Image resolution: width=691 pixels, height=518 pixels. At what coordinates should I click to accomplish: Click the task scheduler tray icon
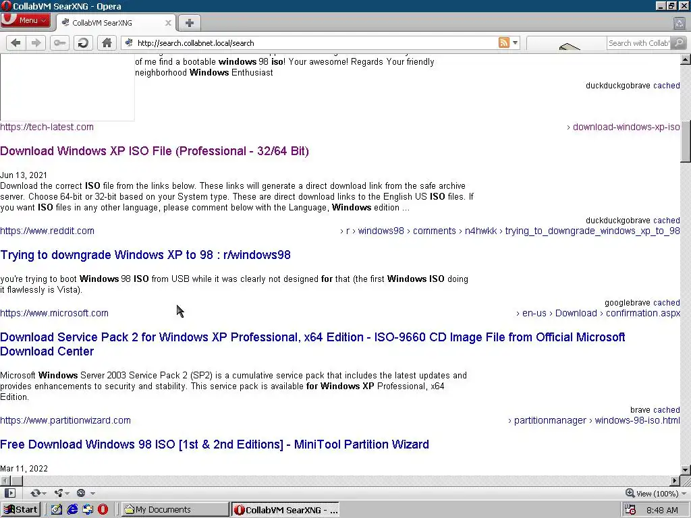pyautogui.click(x=630, y=510)
